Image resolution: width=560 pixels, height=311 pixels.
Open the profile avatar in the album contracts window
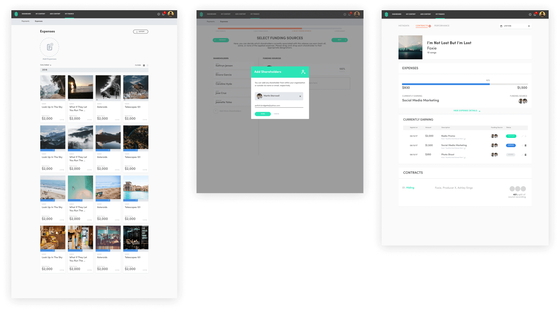pyautogui.click(x=542, y=14)
